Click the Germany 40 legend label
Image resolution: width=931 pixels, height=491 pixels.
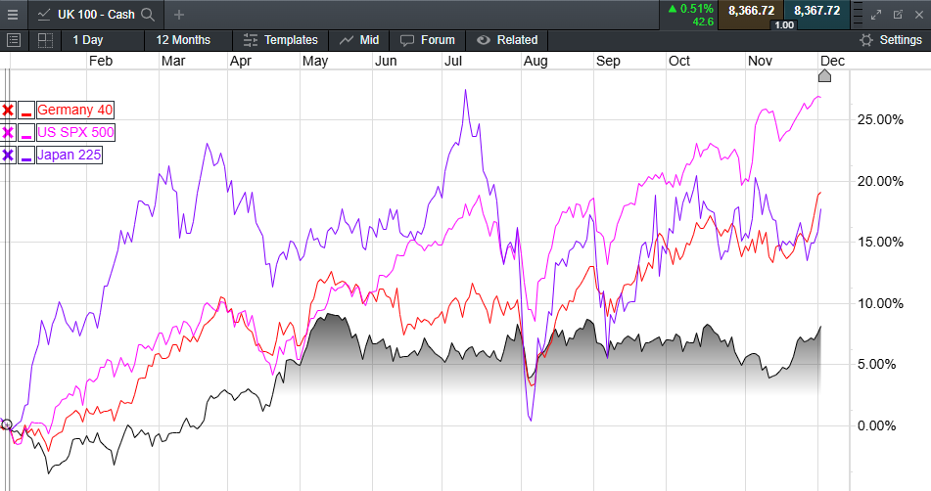pos(74,111)
